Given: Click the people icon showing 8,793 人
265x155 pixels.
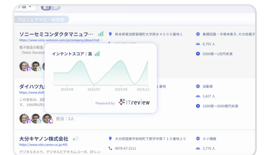Looking at the screenshot, I should pyautogui.click(x=197, y=44).
